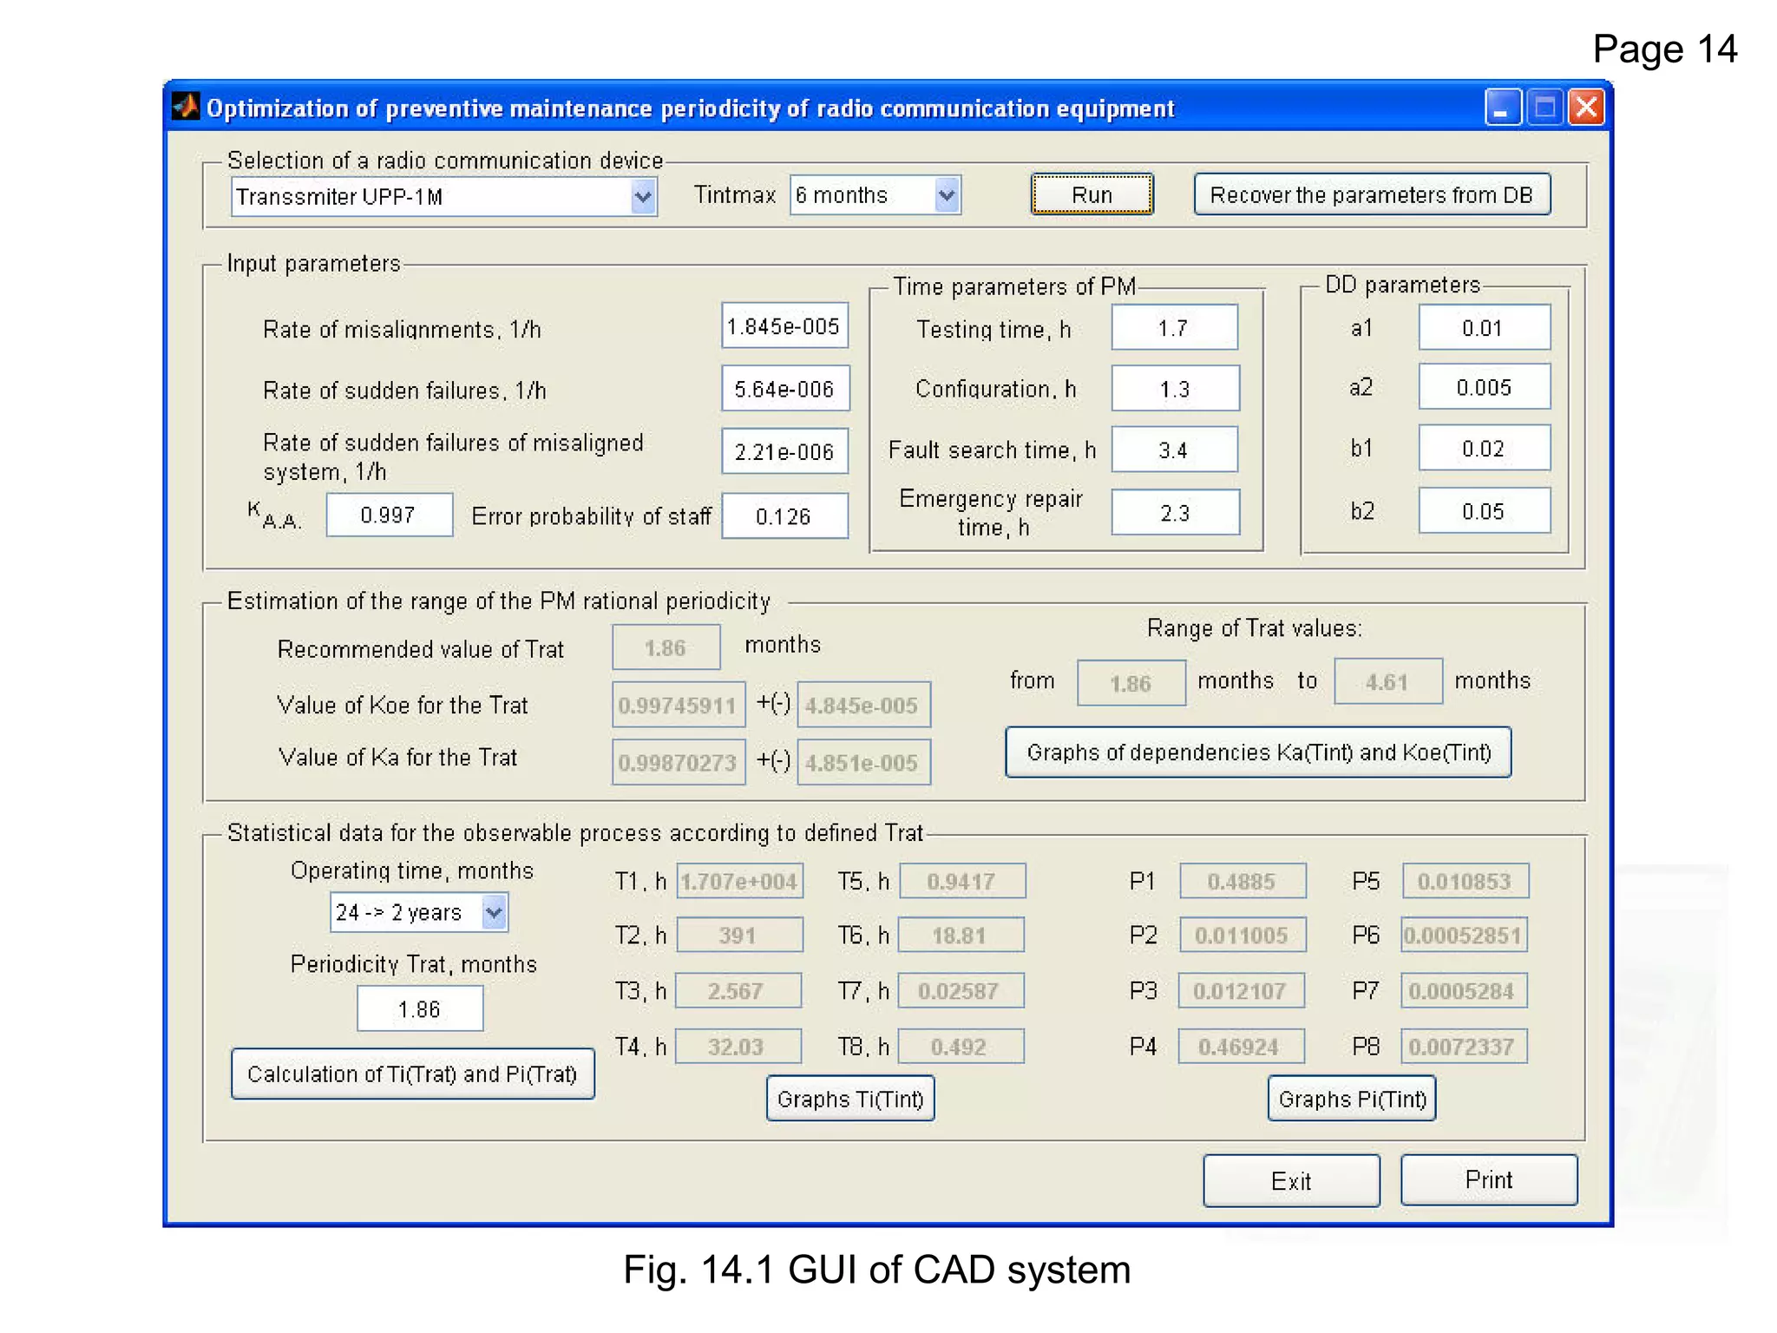Click the P8 value 0.0072337

(x=1464, y=1046)
